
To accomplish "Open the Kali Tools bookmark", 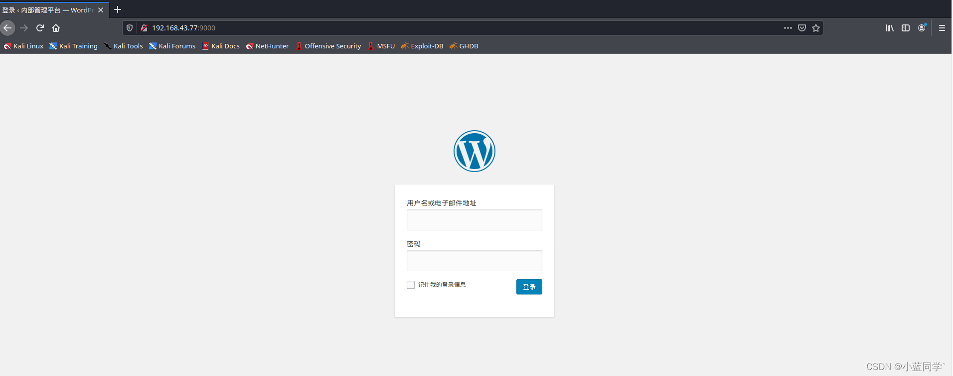I will click(x=123, y=46).
